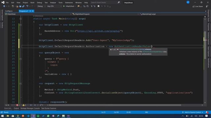Toggle pin on Program.cs tab
The height and width of the screenshot is (118, 211).
click(30, 11)
